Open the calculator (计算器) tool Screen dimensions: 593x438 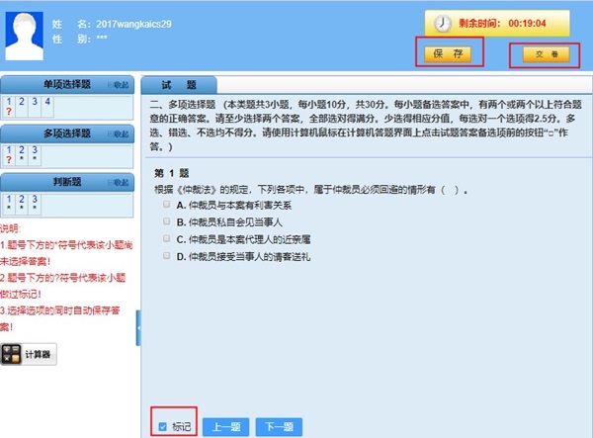(29, 354)
